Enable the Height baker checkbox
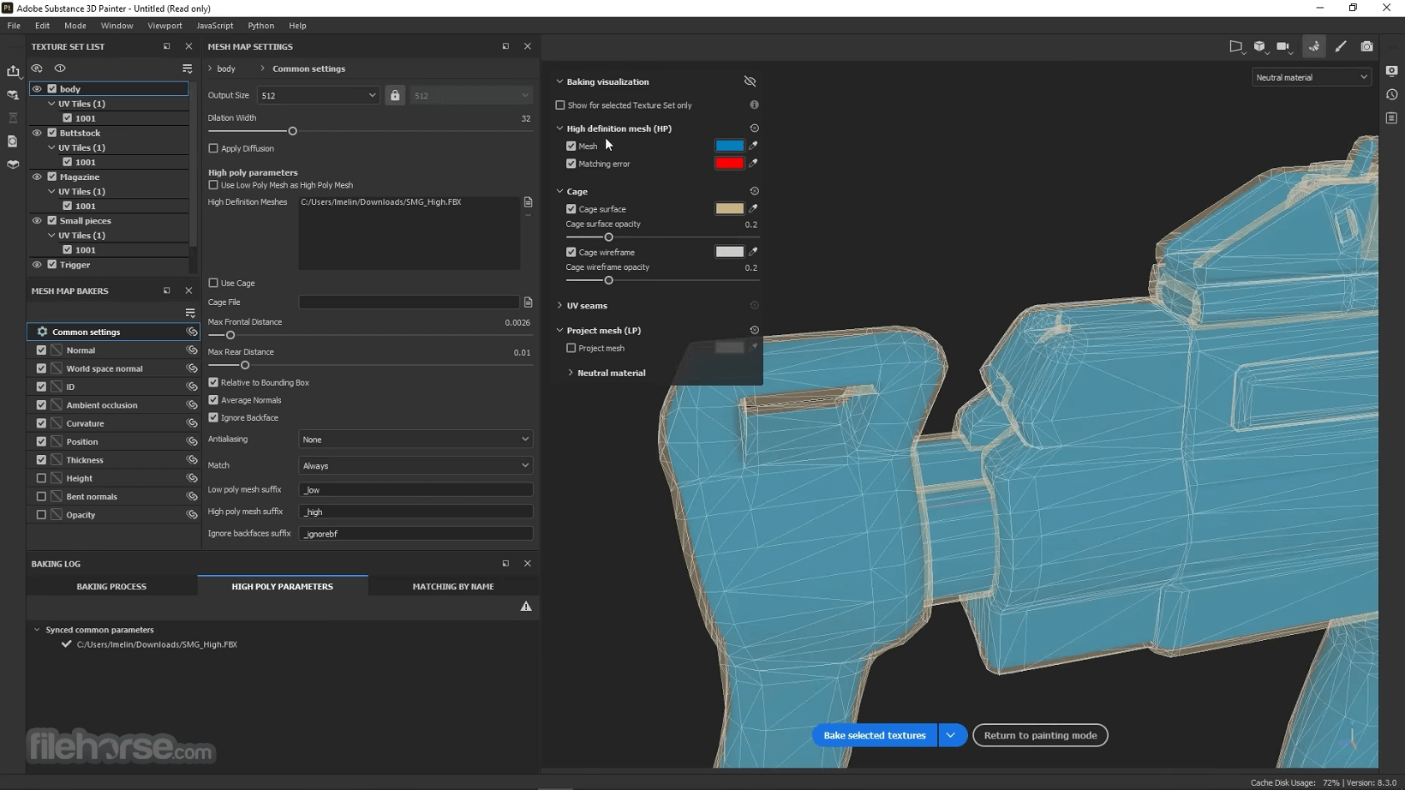 pos(41,478)
